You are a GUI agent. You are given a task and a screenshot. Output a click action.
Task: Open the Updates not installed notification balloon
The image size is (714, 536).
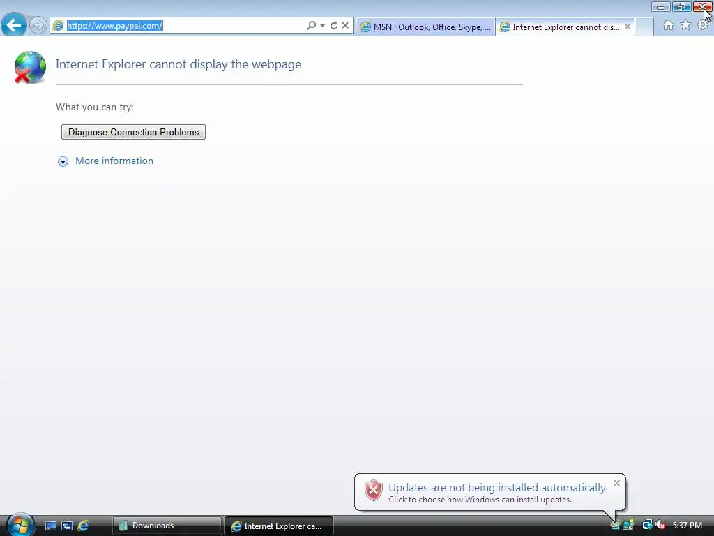pos(489,493)
